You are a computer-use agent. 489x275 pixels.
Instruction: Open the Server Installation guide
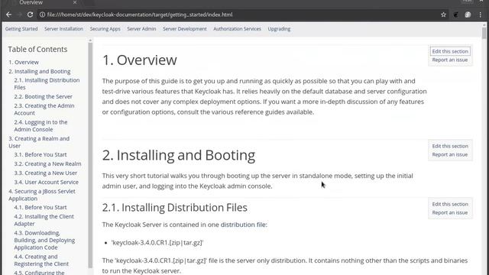(63, 29)
